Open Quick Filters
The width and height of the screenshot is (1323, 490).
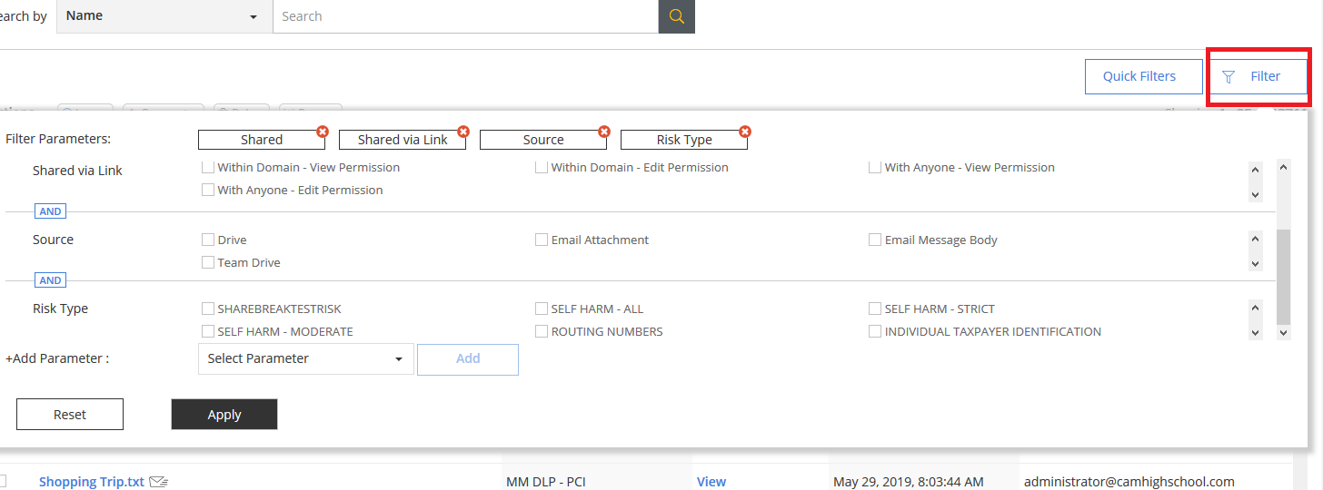(1139, 76)
